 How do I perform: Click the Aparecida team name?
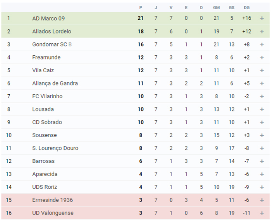[45, 174]
